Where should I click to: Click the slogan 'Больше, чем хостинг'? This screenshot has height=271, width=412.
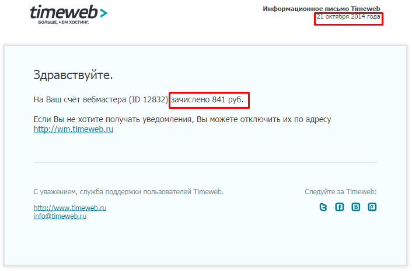coord(64,23)
